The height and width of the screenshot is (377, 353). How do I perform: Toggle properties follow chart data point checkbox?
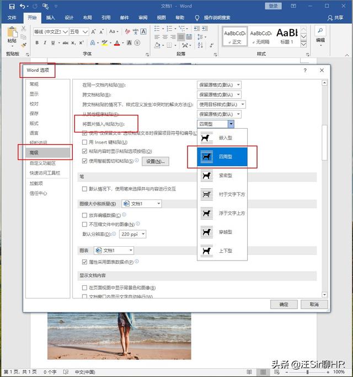coord(84,262)
